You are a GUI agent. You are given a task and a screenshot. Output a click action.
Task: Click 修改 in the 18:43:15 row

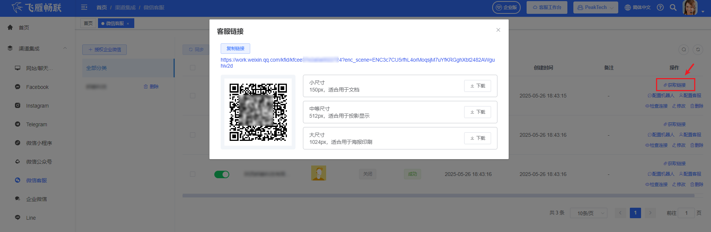pyautogui.click(x=679, y=106)
